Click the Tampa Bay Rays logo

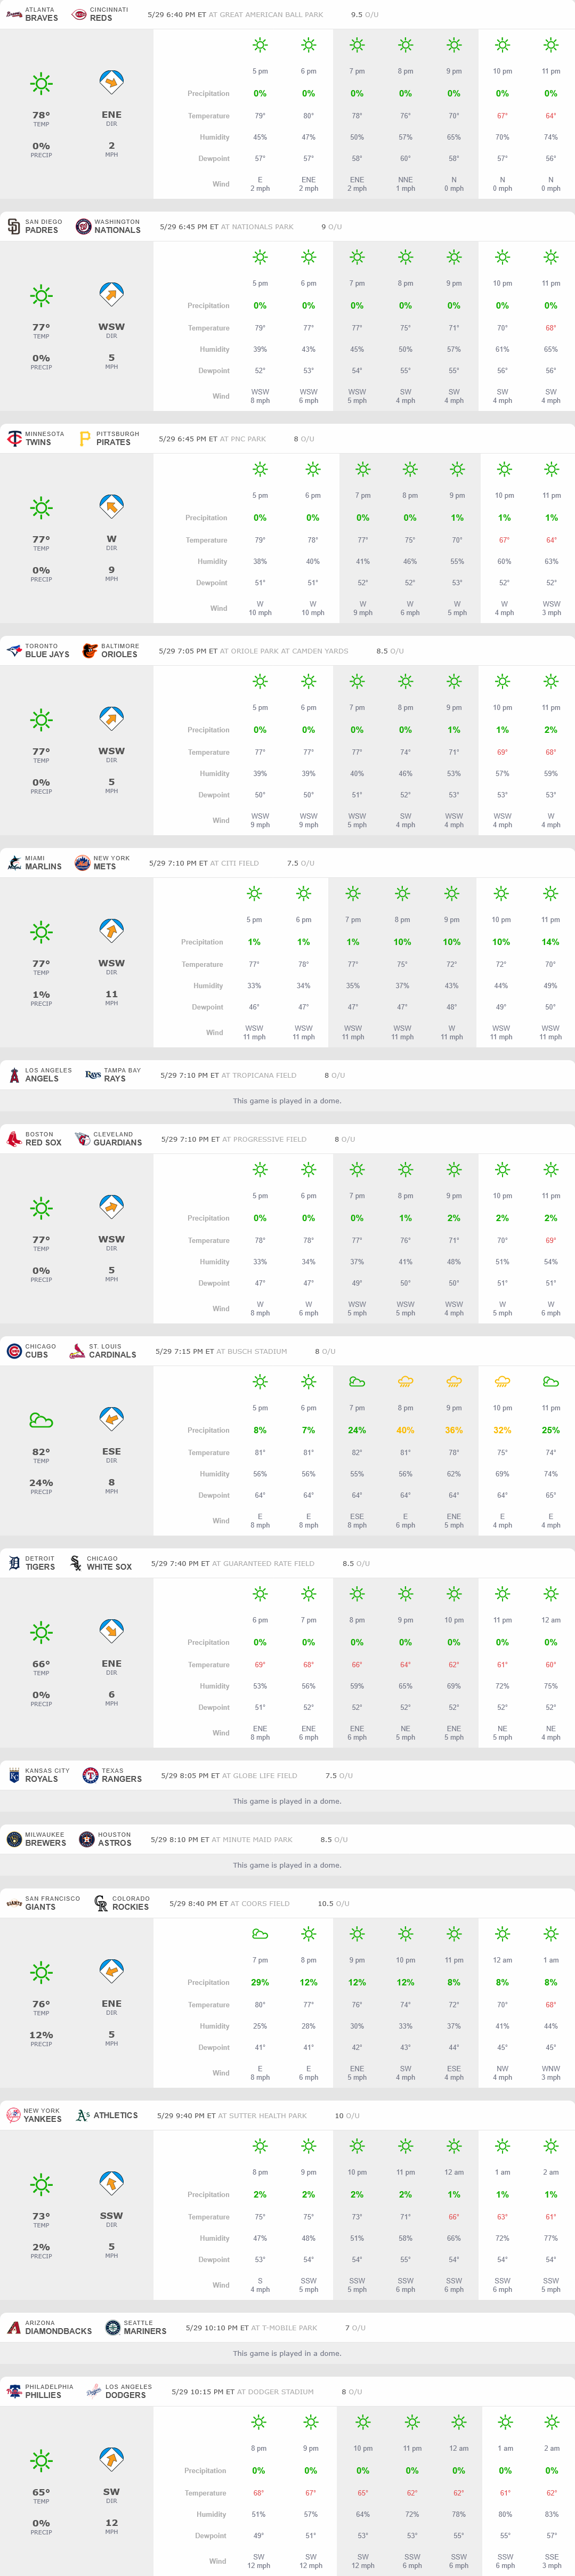(x=92, y=1075)
